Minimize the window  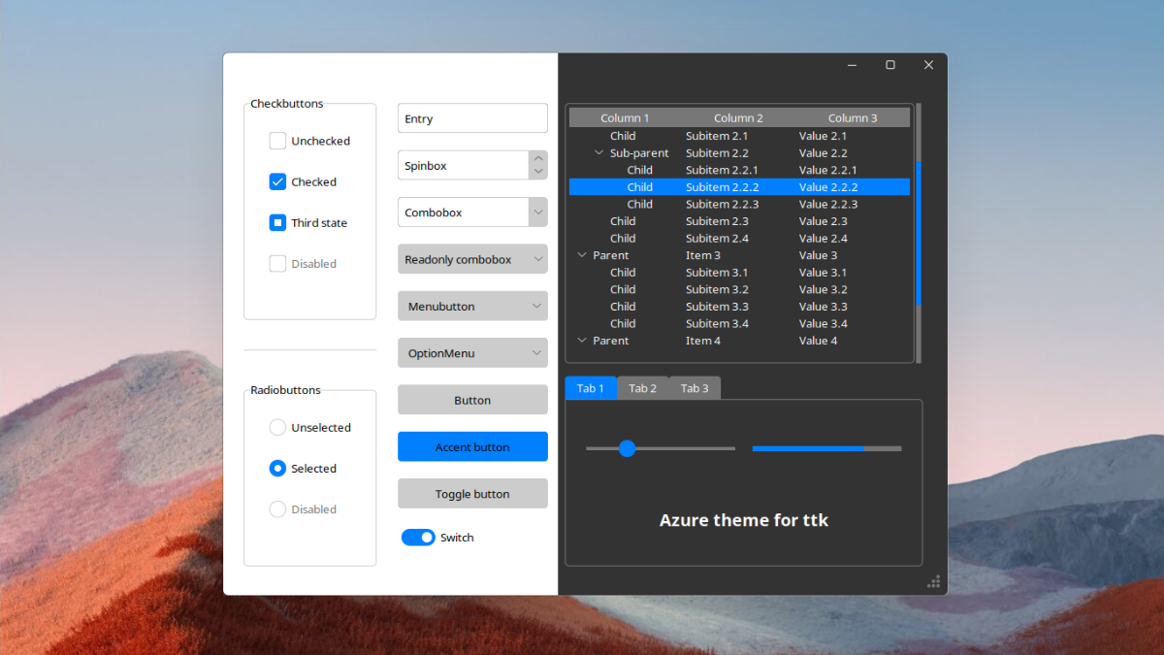point(852,65)
